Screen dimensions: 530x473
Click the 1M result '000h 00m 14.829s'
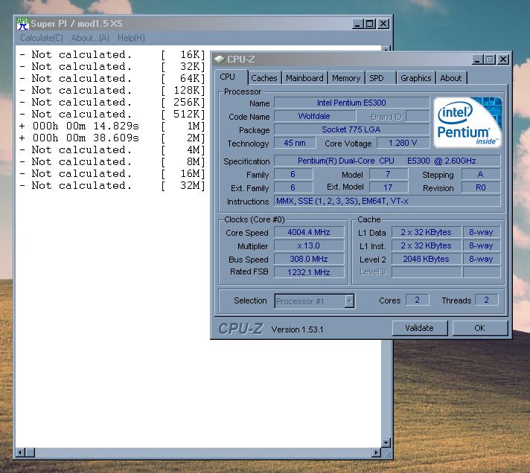point(86,126)
